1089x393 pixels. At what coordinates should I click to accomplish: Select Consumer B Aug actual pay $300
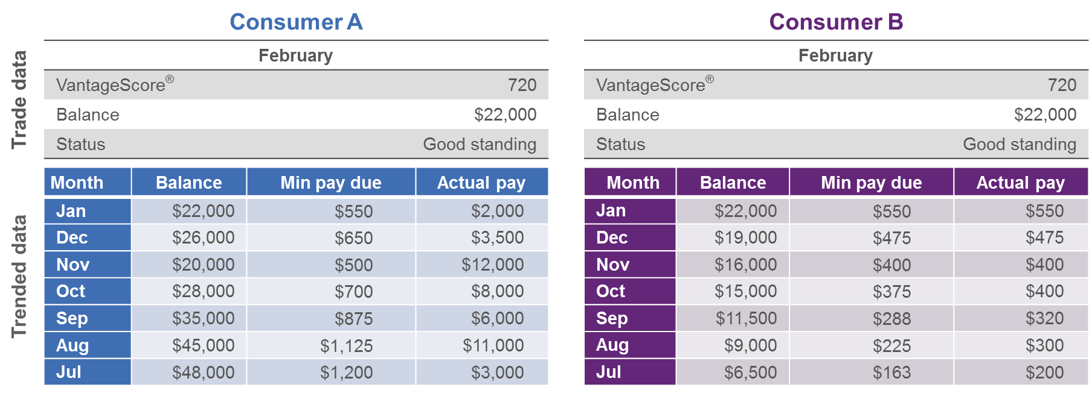(1044, 345)
